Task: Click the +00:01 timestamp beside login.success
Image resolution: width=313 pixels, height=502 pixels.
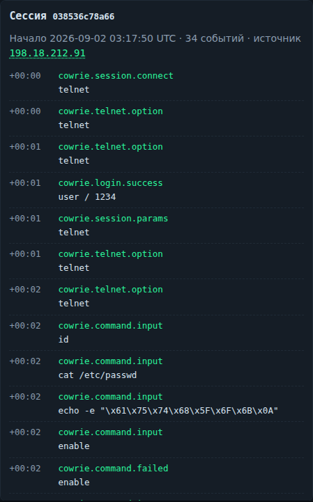Action: (25, 183)
